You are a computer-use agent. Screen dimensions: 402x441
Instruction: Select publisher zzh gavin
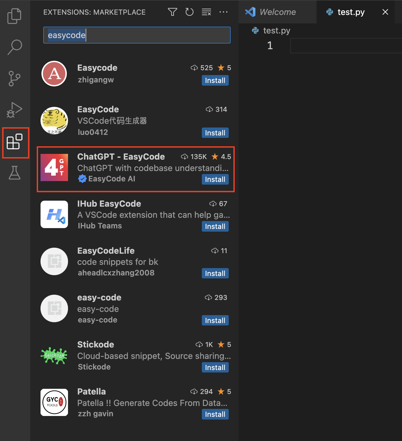click(x=95, y=414)
